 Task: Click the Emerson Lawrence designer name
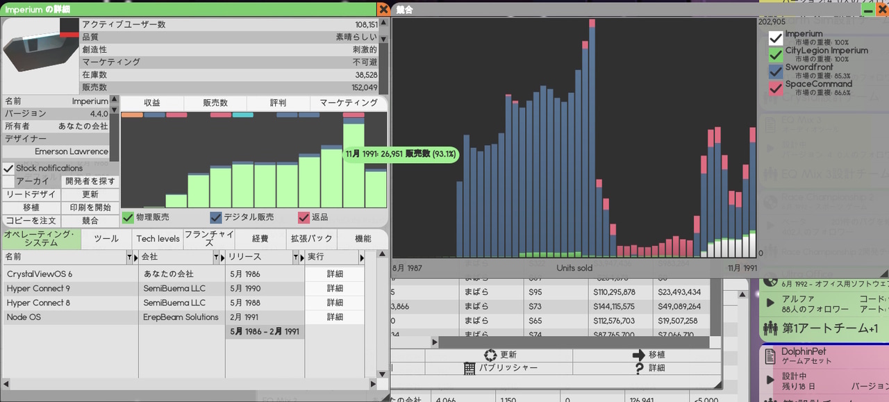72,151
